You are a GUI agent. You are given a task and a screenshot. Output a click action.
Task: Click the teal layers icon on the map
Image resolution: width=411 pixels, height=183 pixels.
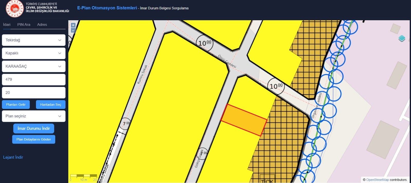coord(402,39)
